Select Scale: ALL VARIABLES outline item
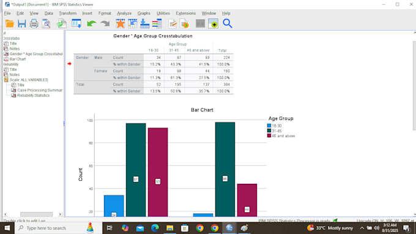This screenshot has width=416, height=234. [x=29, y=80]
